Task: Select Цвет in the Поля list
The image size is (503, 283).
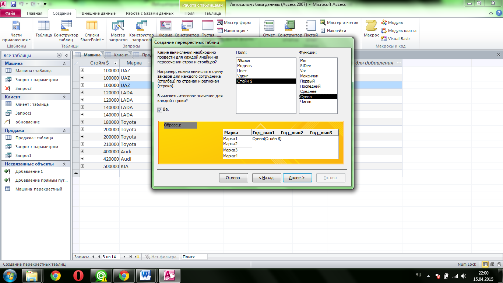Action: pyautogui.click(x=266, y=71)
